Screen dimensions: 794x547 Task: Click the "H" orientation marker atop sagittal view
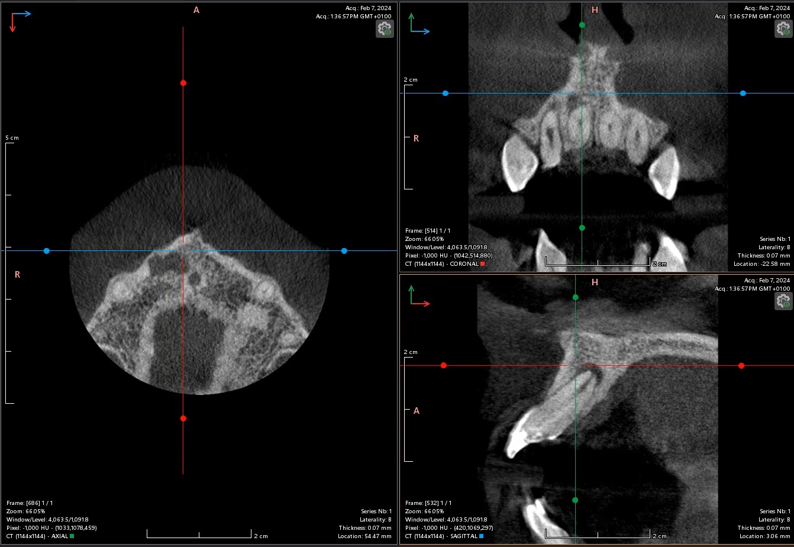point(595,282)
